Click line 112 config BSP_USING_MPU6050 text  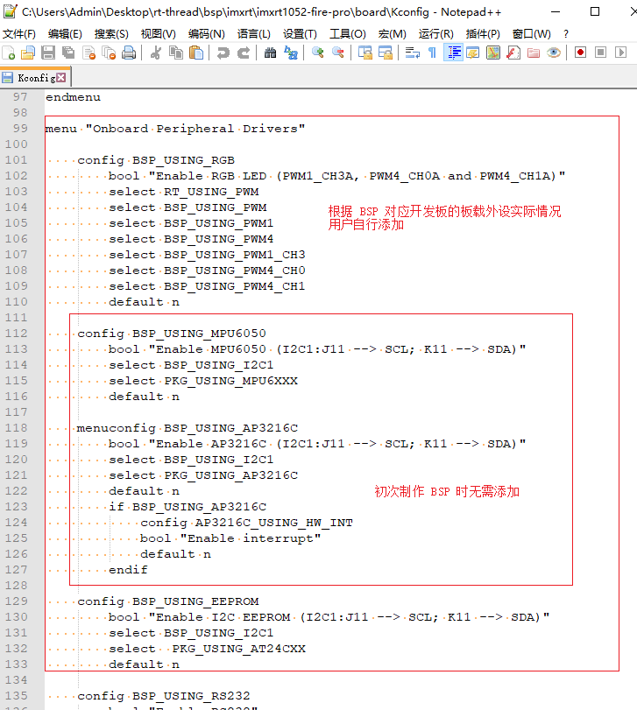(x=171, y=334)
